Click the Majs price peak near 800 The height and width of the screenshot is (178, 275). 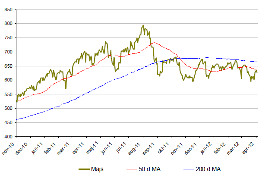[x=143, y=25]
